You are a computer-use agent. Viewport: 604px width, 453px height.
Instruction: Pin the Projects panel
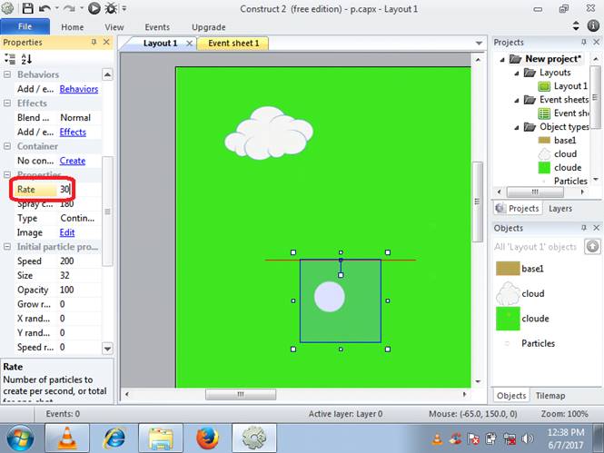[584, 42]
